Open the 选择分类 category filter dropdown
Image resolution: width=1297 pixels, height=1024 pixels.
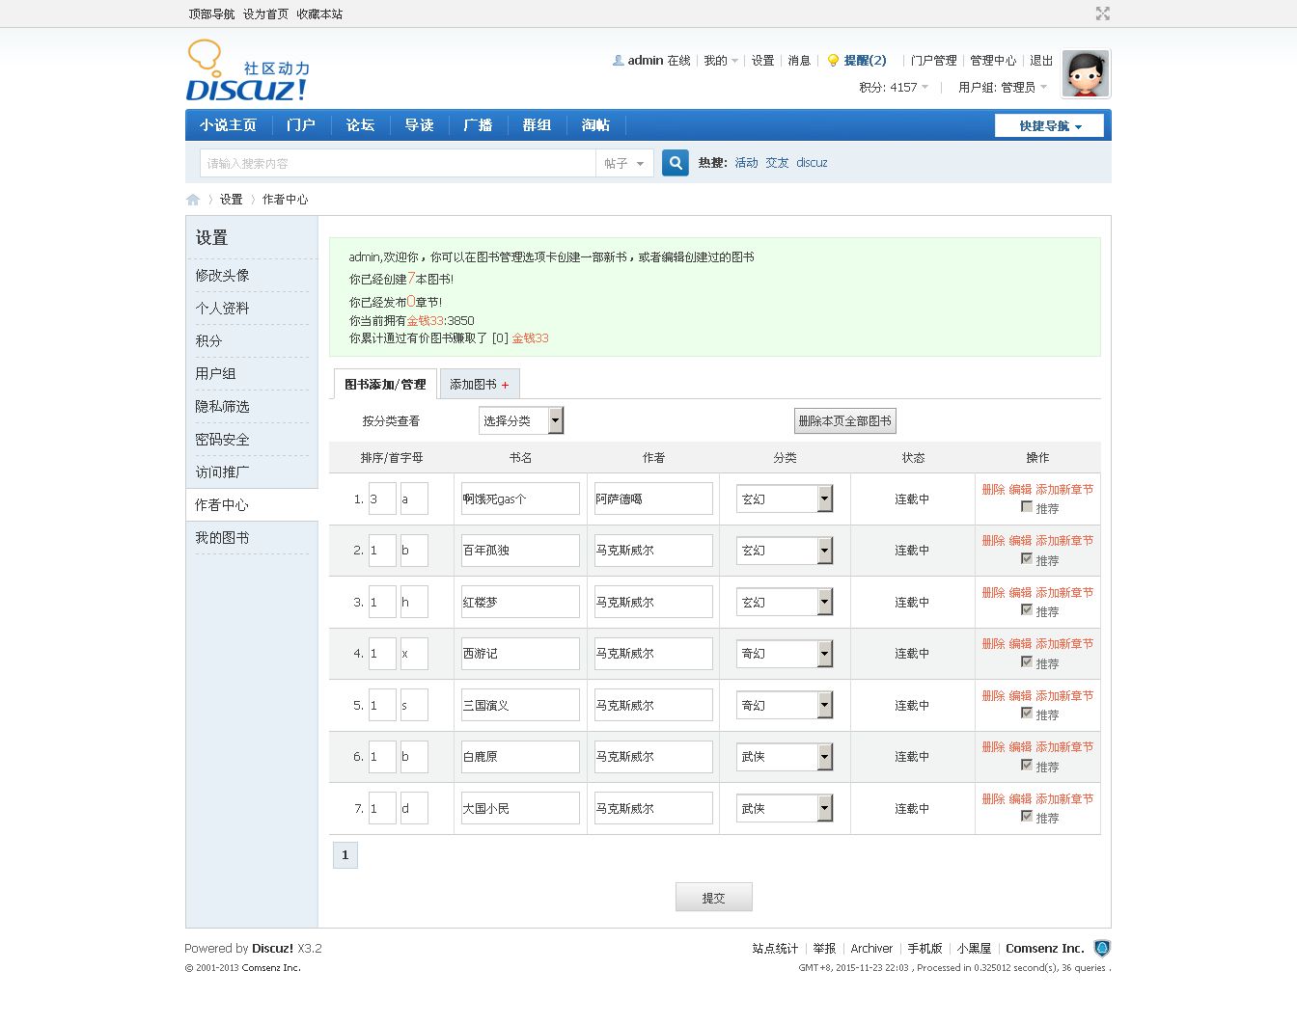(521, 420)
